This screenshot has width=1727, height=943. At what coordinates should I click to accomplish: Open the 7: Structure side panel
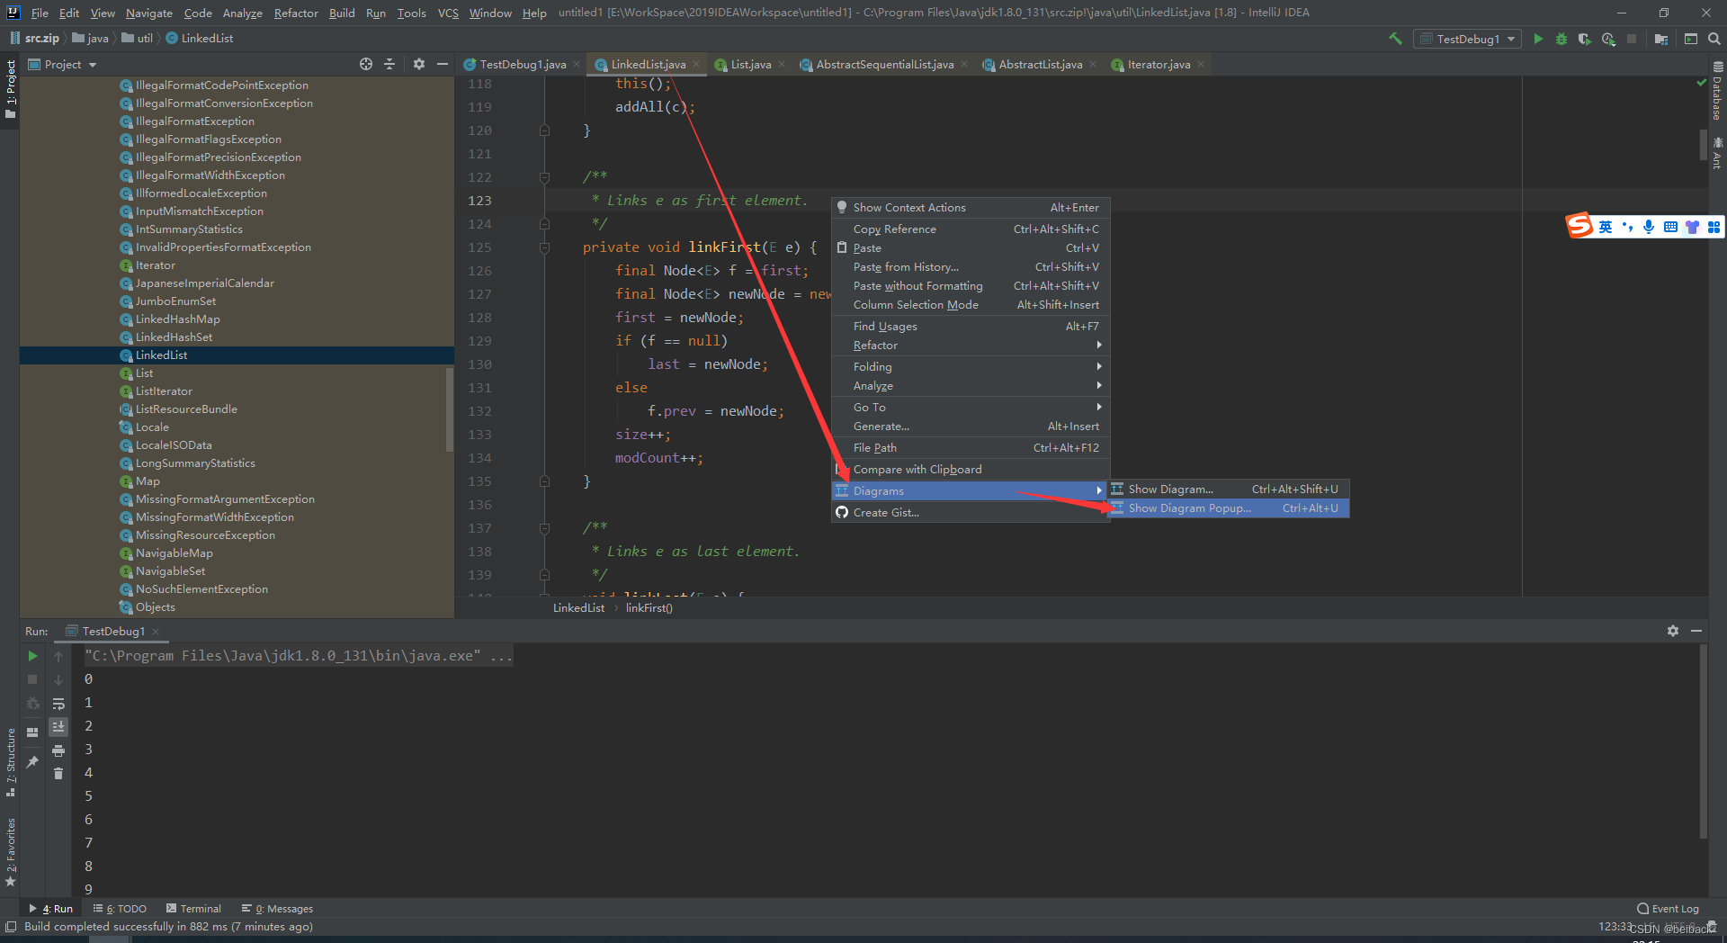10,762
